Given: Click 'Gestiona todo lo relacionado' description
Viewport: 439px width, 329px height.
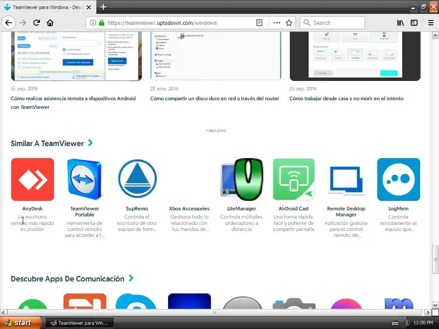Looking at the screenshot, I should point(189,223).
